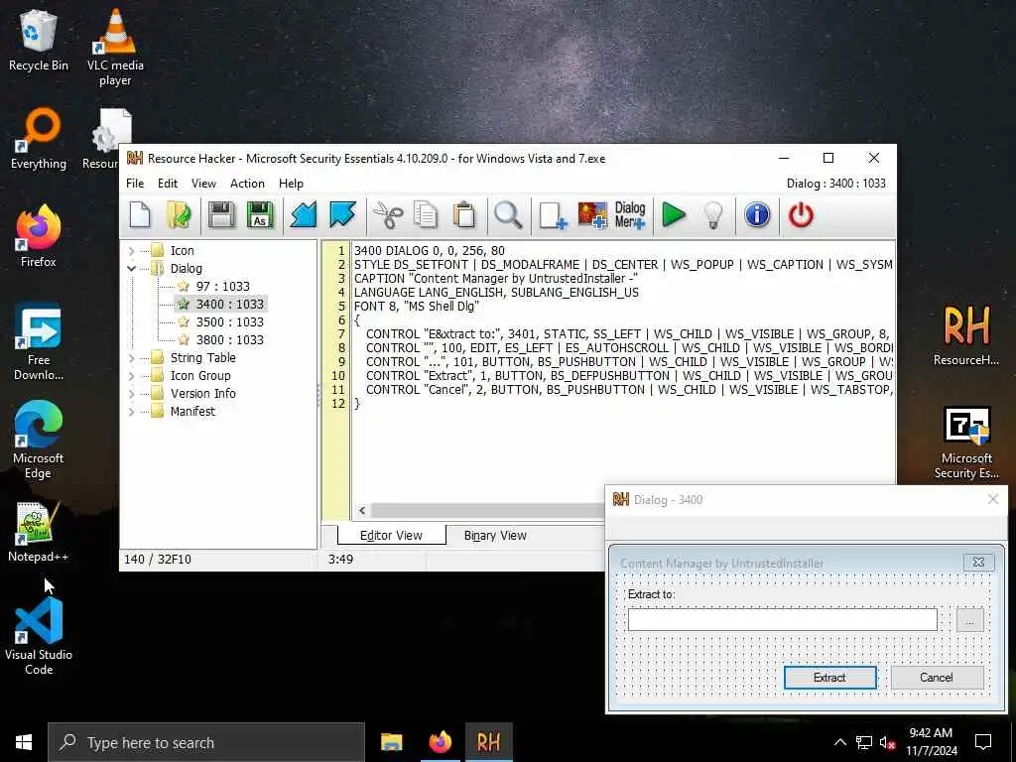Viewport: 1016px width, 762px height.
Task: Open the Everything search desktop icon
Action: pyautogui.click(x=39, y=139)
